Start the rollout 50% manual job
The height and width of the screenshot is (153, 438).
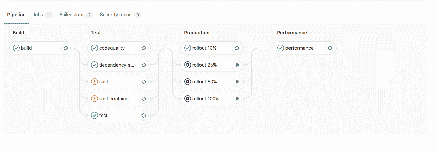coord(237,82)
